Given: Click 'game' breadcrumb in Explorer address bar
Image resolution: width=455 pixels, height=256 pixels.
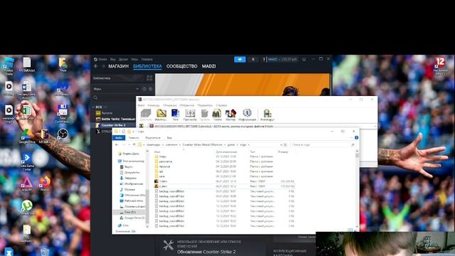Looking at the screenshot, I should 231,144.
